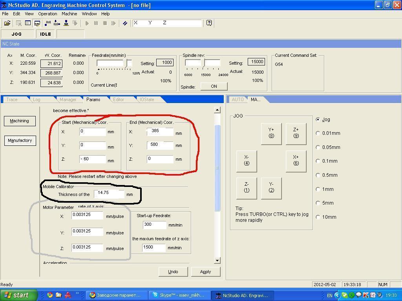Select the 1mm jog step option
The image size is (402, 301).
[318, 189]
